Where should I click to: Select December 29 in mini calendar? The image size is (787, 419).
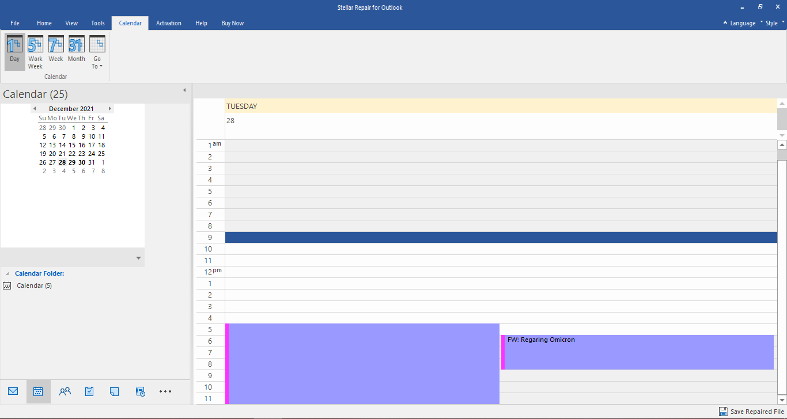(72, 162)
